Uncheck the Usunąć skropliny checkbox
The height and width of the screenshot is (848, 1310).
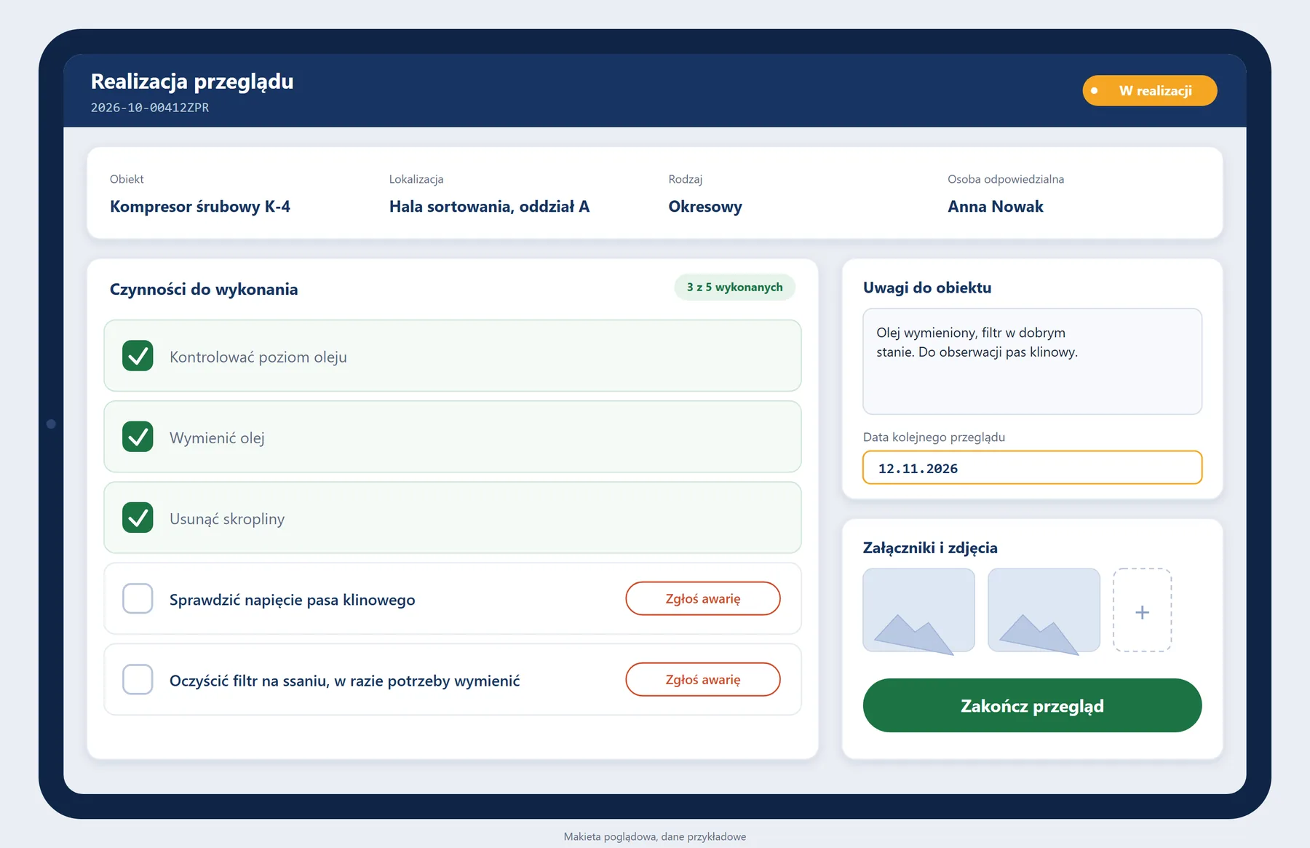[x=138, y=518]
